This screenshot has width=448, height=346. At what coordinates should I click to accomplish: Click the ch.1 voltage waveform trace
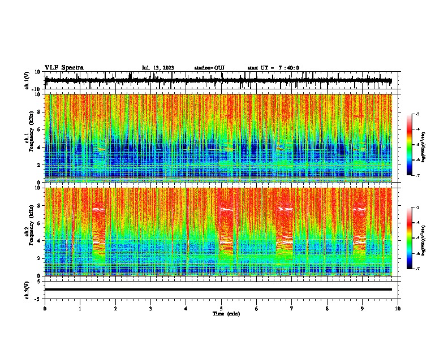[218, 80]
